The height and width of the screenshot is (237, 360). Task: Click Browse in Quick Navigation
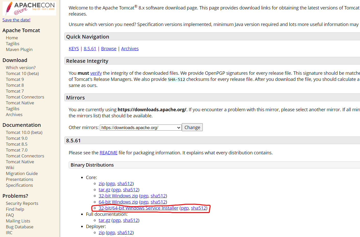pos(109,49)
